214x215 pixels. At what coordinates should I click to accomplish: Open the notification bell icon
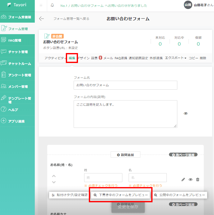click(x=52, y=6)
